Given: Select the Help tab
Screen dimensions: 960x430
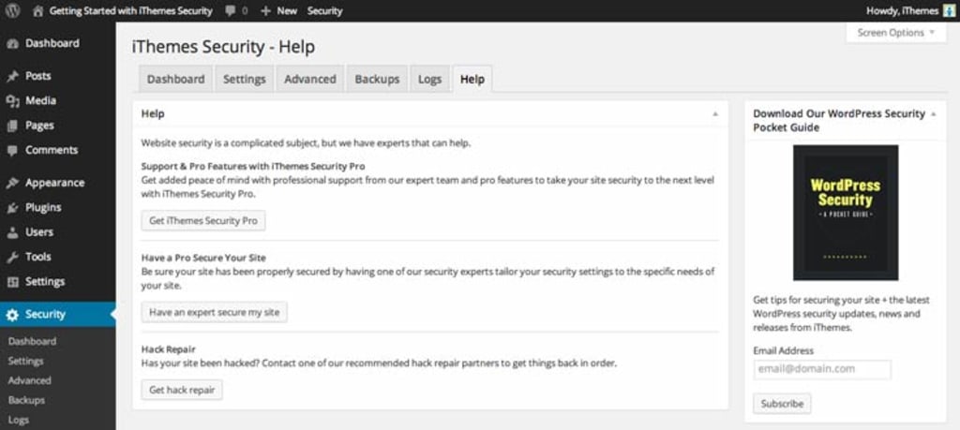Looking at the screenshot, I should tap(472, 79).
